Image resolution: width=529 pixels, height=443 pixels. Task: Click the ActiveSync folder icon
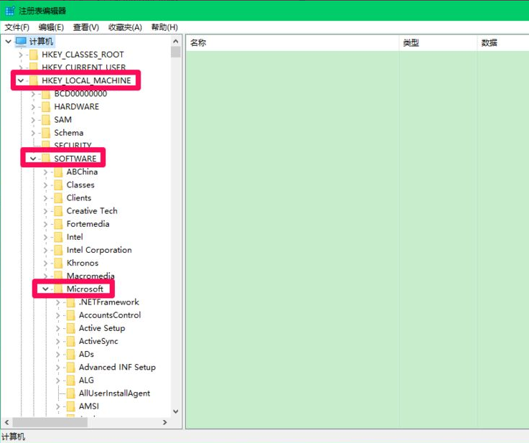point(70,342)
